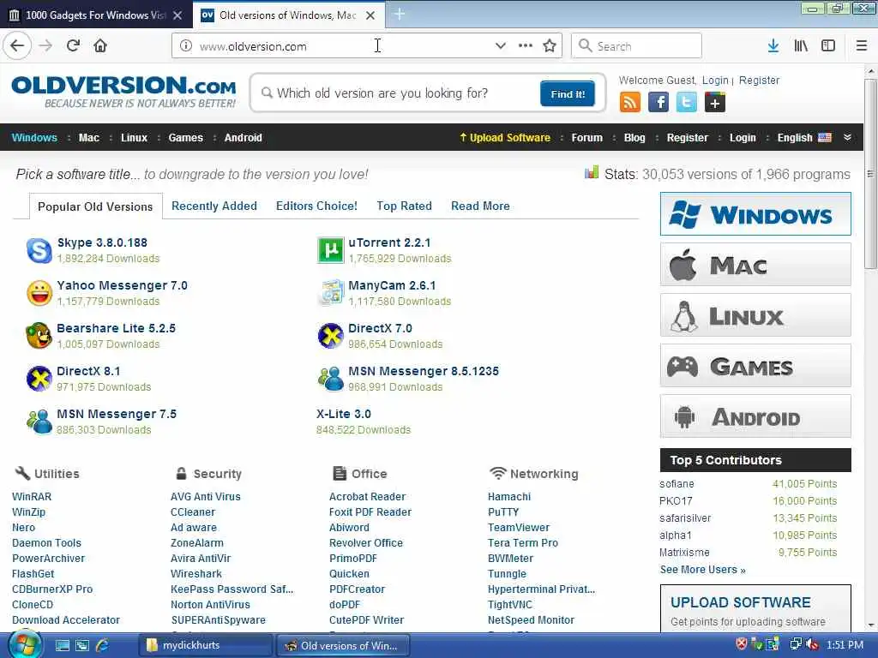Image resolution: width=878 pixels, height=658 pixels.
Task: Show site information icon in address bar
Action: (186, 46)
